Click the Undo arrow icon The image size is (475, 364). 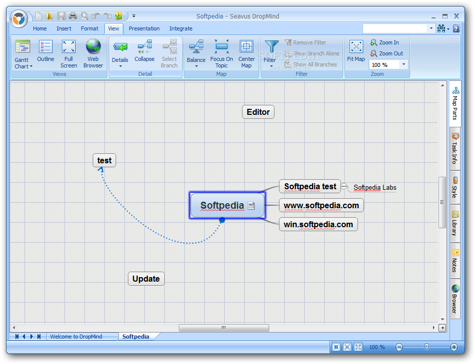tap(96, 16)
